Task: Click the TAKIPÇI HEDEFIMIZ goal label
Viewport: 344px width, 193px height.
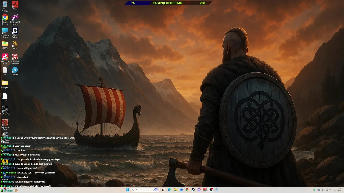Action: click(x=168, y=3)
